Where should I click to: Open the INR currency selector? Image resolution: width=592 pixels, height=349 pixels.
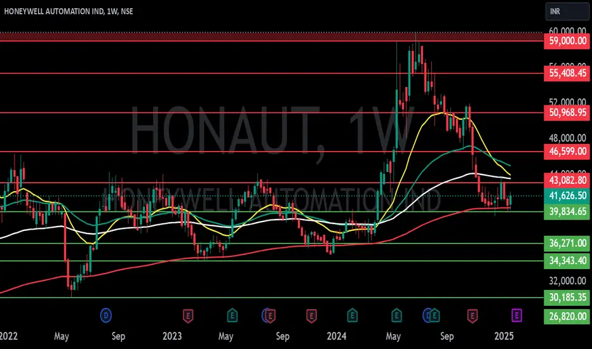(x=567, y=11)
